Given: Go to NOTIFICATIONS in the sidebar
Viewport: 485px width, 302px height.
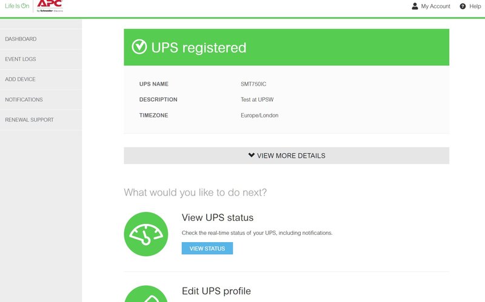Looking at the screenshot, I should pos(41,100).
